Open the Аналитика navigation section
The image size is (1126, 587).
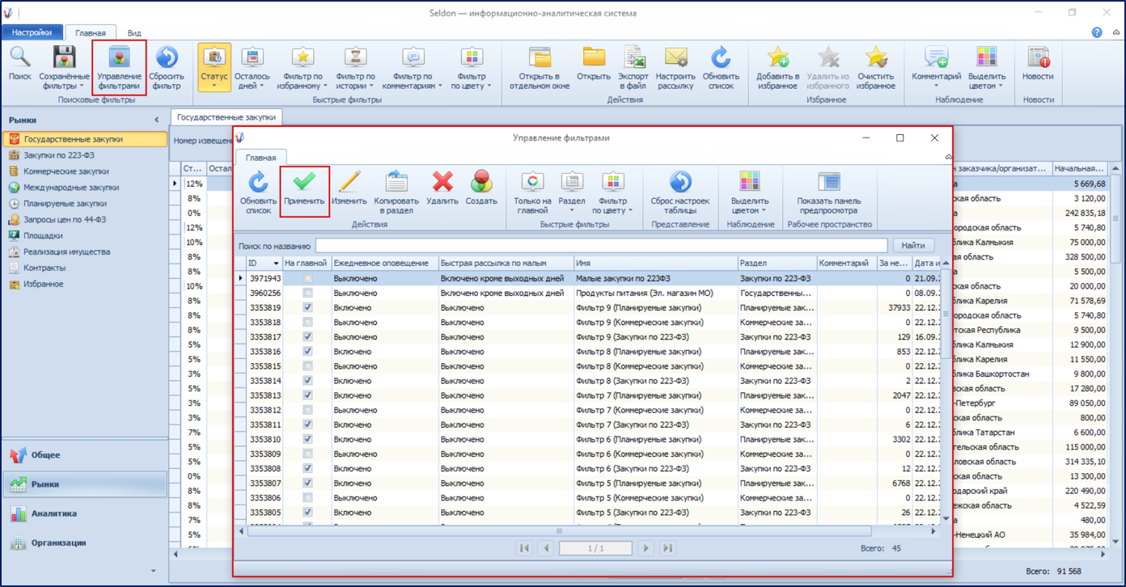pos(84,513)
